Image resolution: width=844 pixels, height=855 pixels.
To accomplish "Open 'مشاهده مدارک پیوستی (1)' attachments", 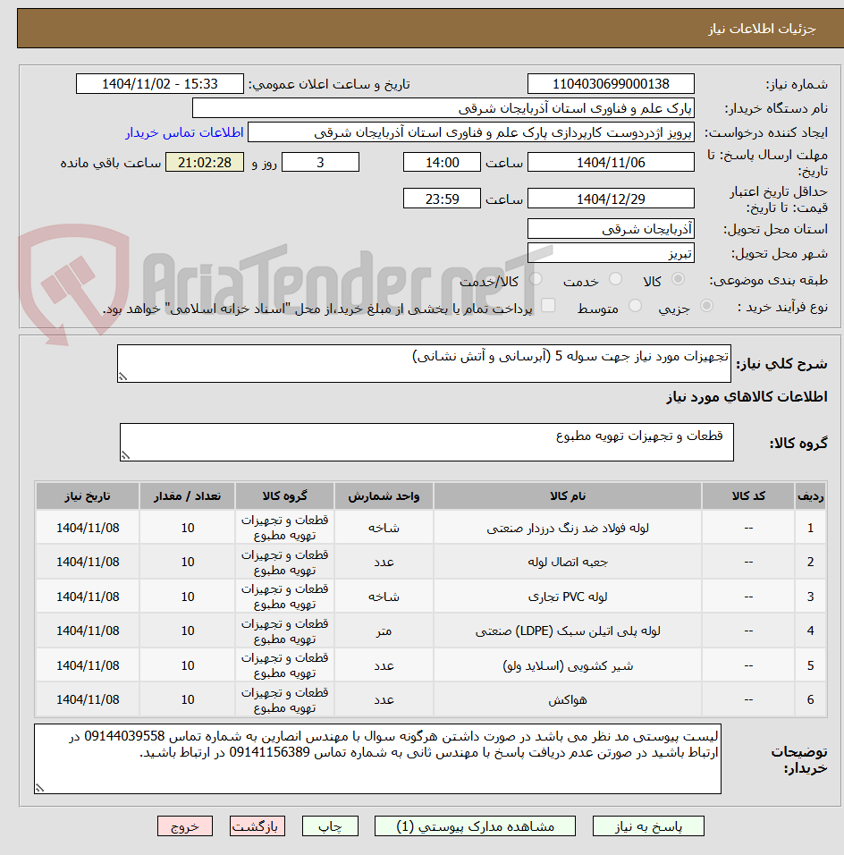I will (x=475, y=826).
